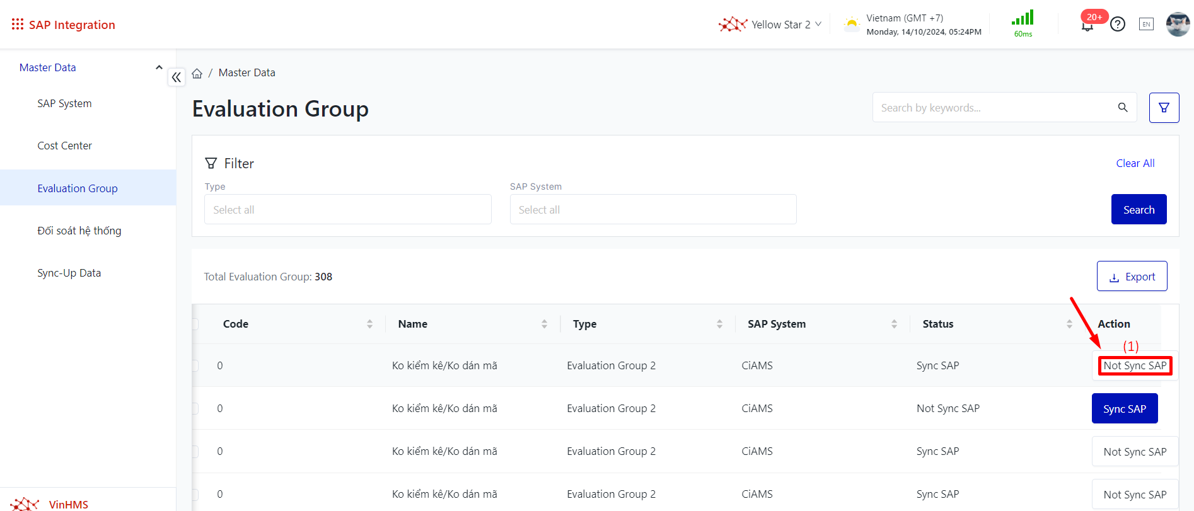
Task: Click the home breadcrumb icon
Action: tap(197, 73)
